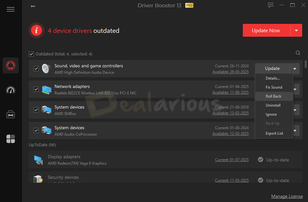Expand the Update Now dropdown arrow
Screen dimensions: 308x202
296,30
